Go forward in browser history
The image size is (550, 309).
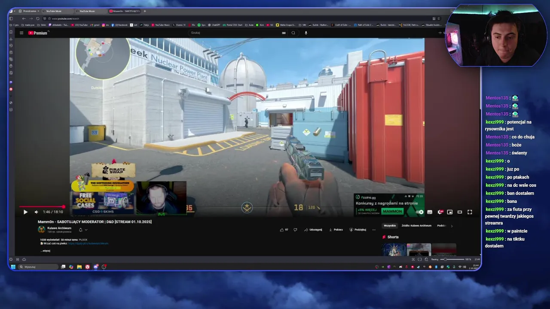pyautogui.click(x=31, y=18)
